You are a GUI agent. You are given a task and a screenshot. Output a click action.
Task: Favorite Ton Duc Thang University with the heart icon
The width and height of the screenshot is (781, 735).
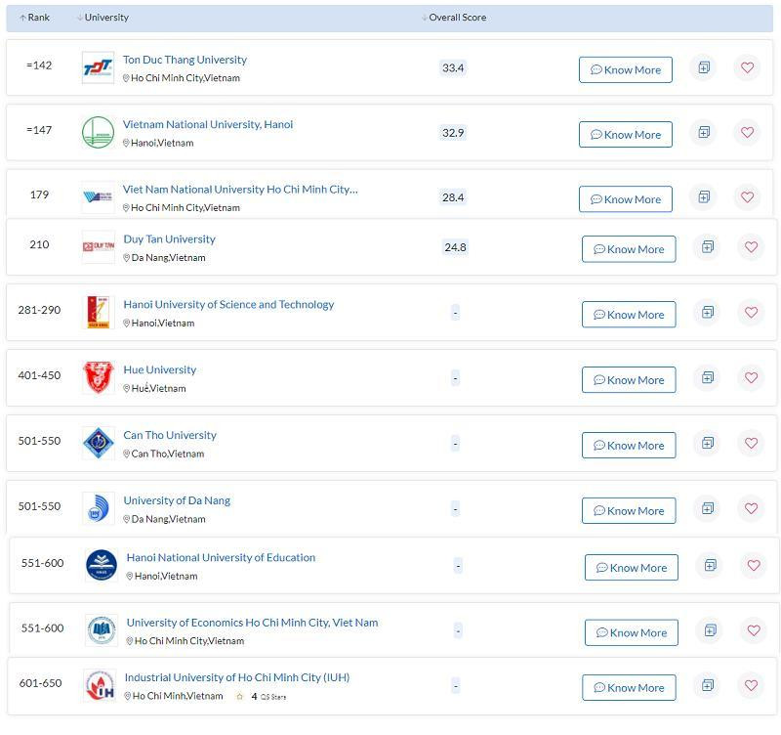pos(747,67)
